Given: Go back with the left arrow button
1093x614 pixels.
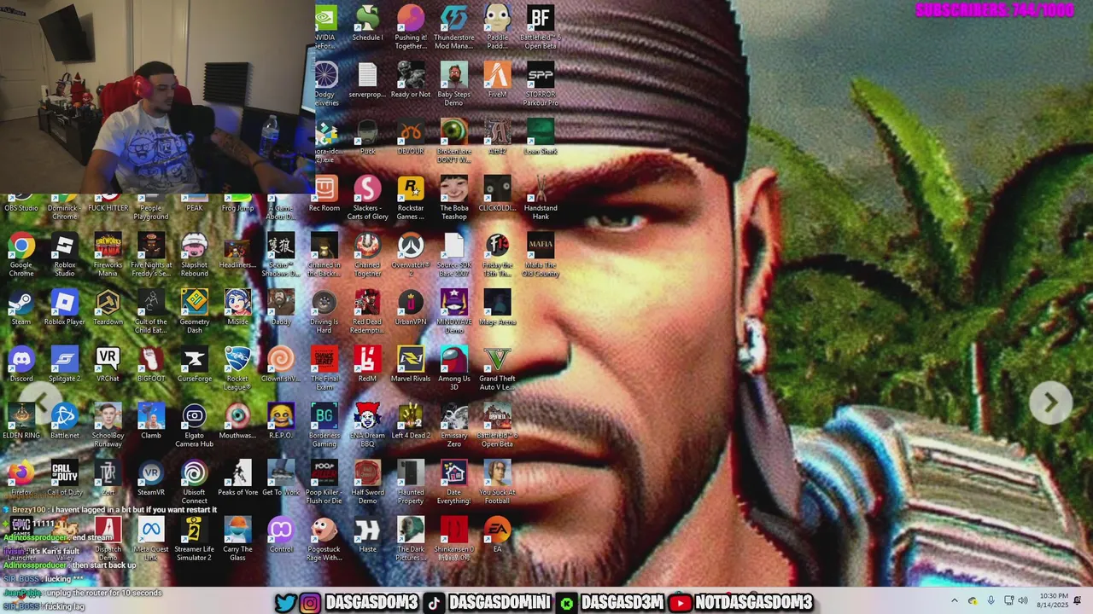Looking at the screenshot, I should 42,402.
